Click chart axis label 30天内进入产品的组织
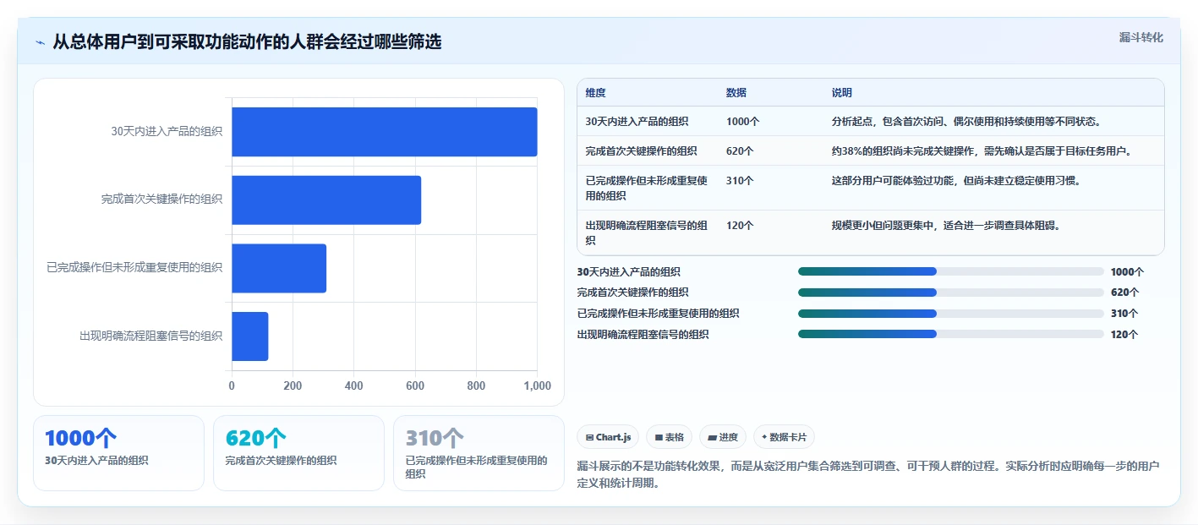This screenshot has height=525, width=1198. [167, 131]
